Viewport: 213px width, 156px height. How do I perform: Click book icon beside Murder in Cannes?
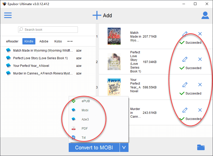(8, 73)
